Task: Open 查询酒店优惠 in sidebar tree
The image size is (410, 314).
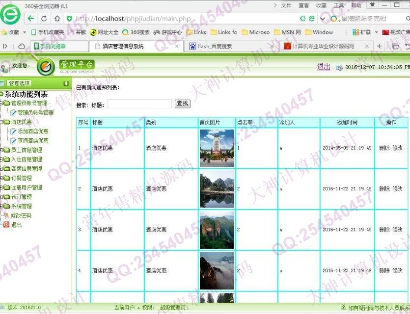Action: pos(33,141)
